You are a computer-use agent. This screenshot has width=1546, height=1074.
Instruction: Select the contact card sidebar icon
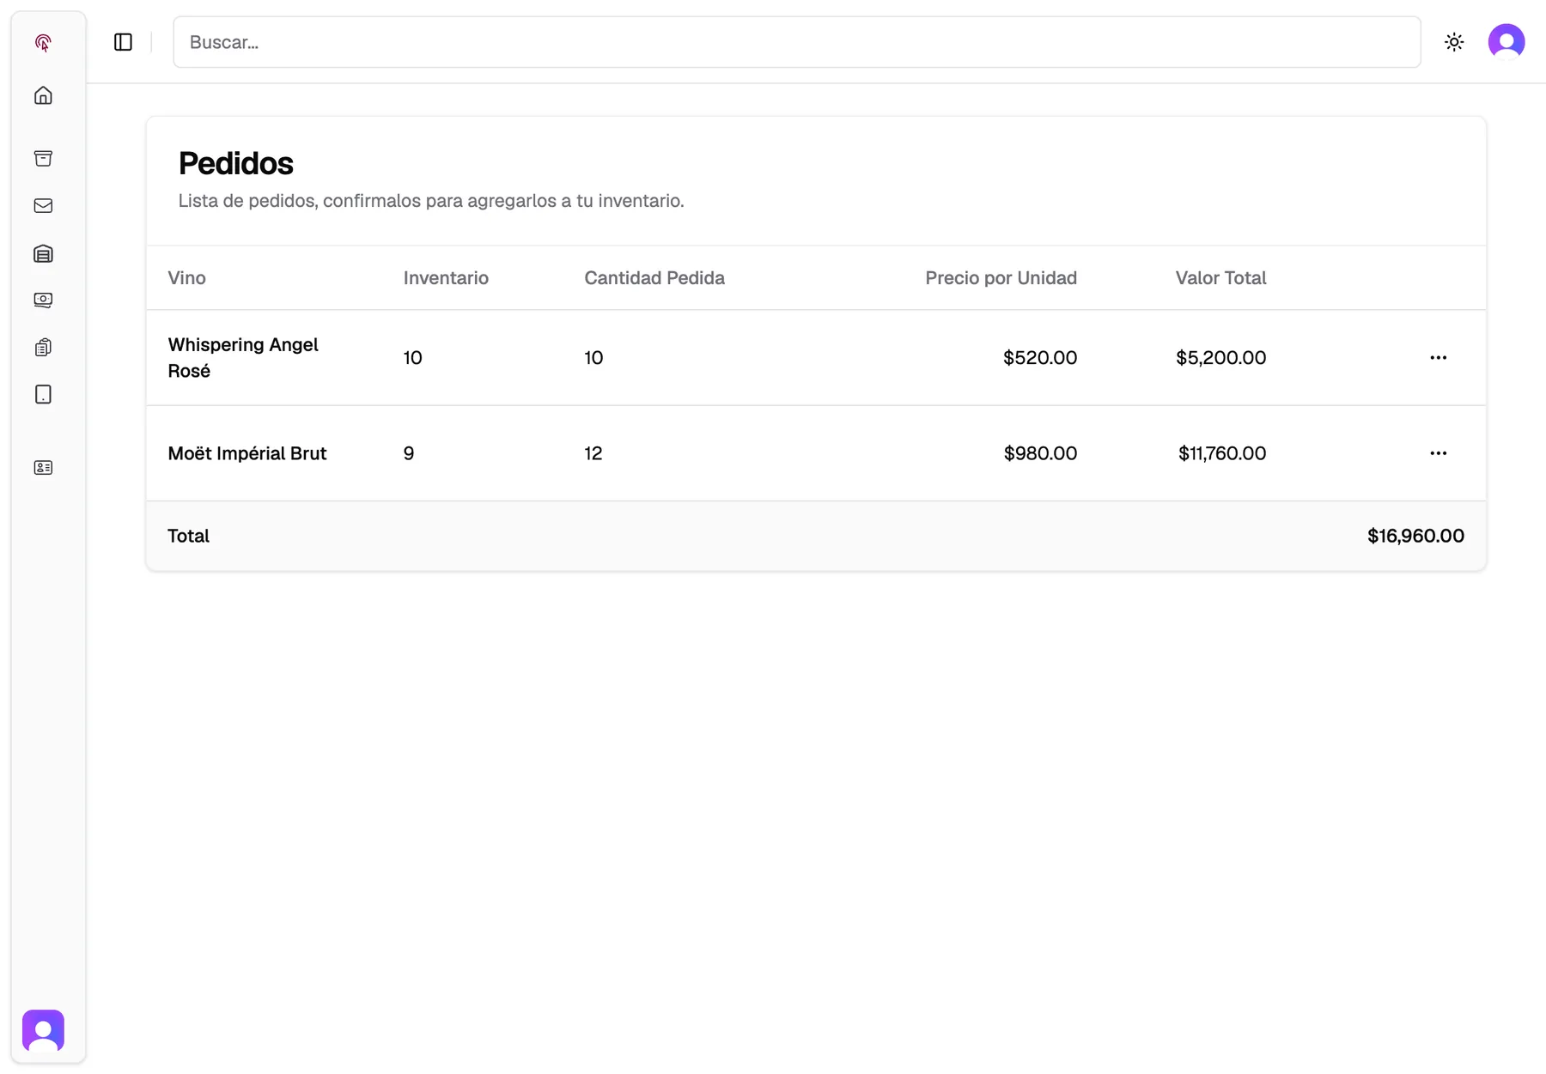(x=43, y=468)
